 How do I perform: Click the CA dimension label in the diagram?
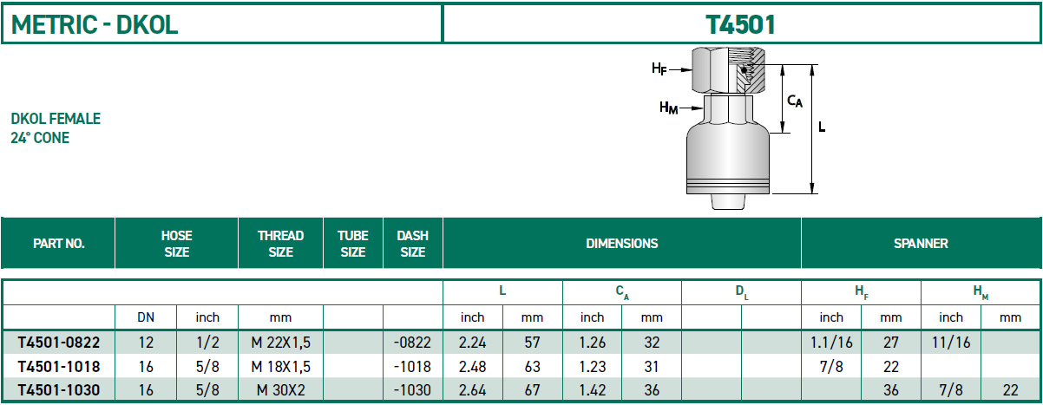pyautogui.click(x=794, y=101)
